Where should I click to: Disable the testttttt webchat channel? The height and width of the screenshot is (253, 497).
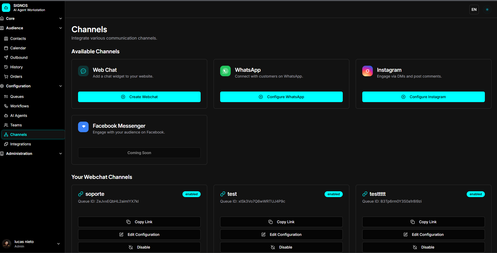423,247
